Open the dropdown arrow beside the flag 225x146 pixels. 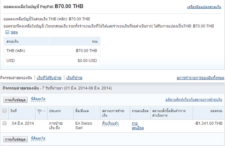tap(44, 111)
